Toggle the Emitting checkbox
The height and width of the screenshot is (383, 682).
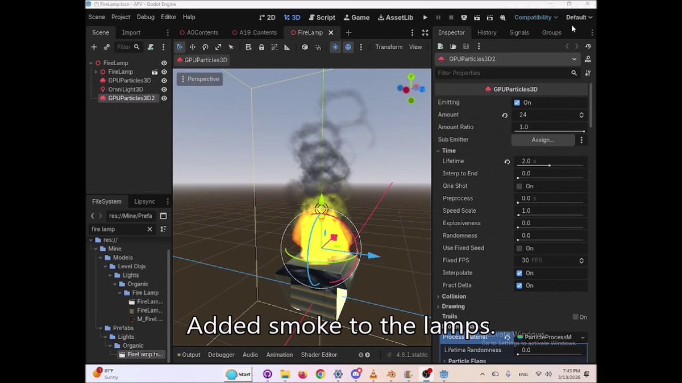517,103
